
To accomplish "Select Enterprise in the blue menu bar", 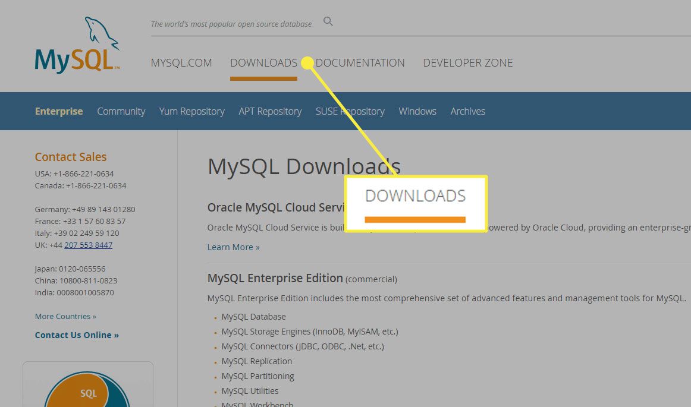I will (59, 112).
